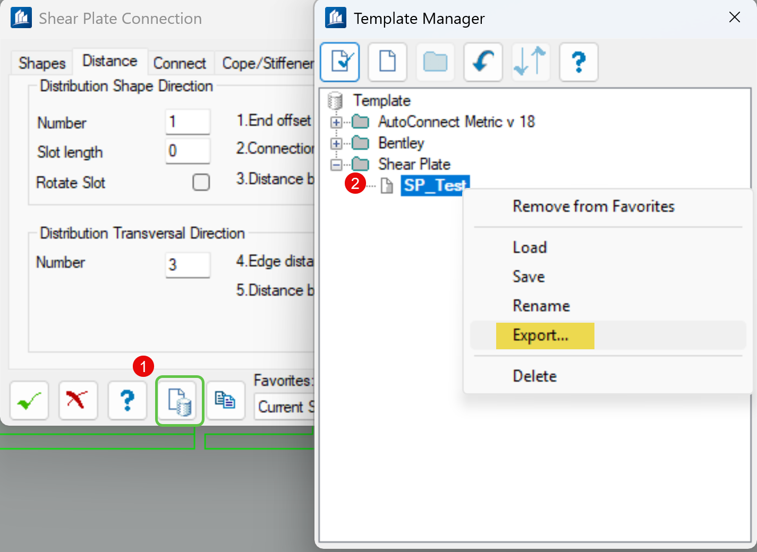Click the copy properties icon
Viewport: 757px width, 552px height.
tap(225, 401)
